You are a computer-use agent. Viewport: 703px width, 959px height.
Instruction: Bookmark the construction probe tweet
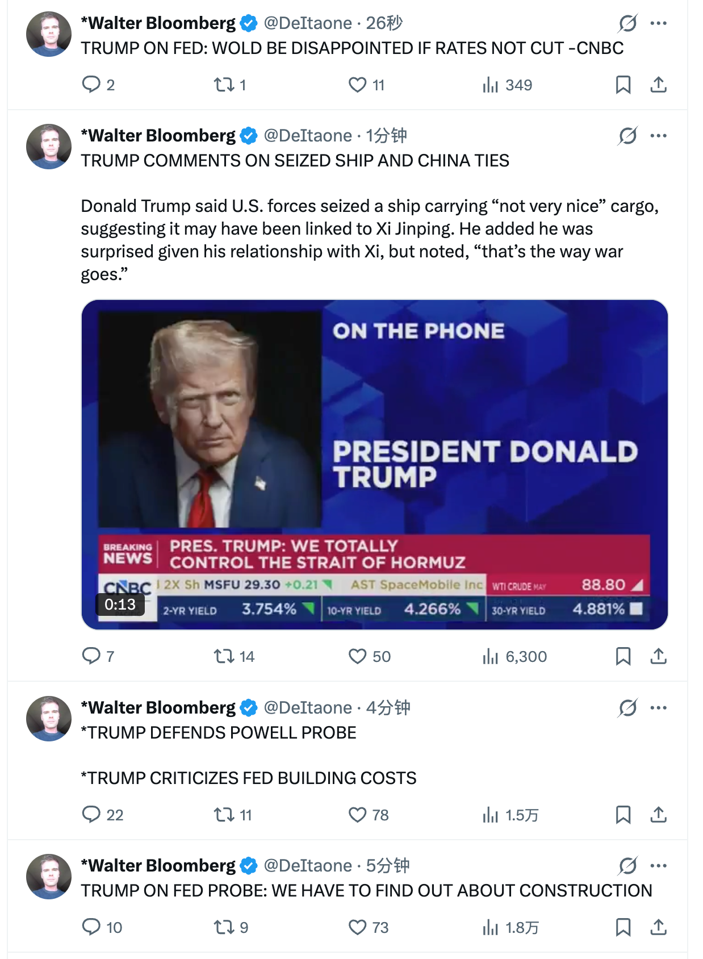point(623,927)
